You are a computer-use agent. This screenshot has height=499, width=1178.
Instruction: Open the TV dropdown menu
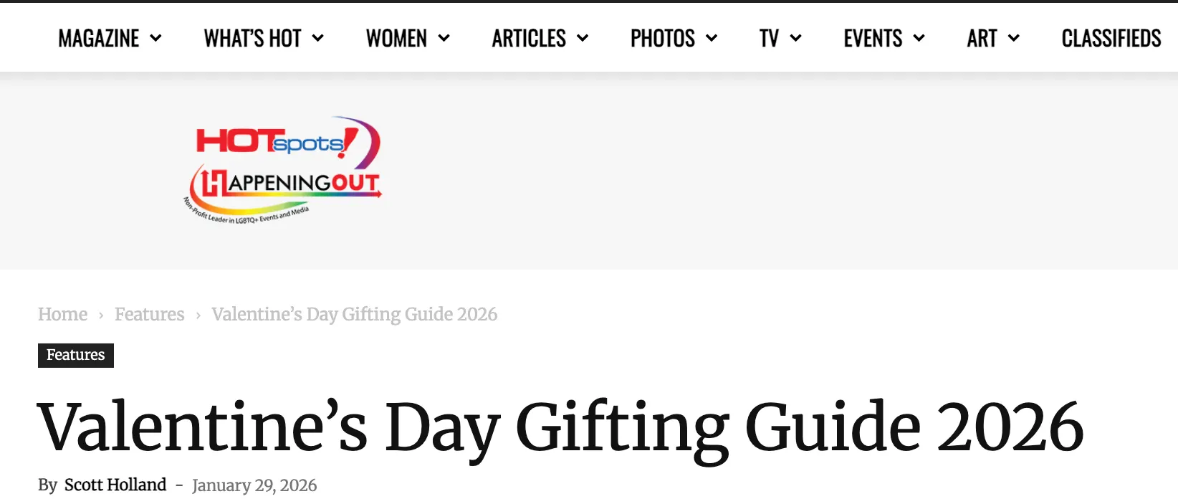[796, 38]
